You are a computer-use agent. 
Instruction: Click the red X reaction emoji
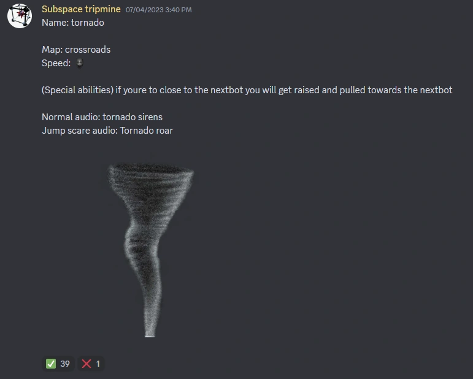tap(87, 364)
